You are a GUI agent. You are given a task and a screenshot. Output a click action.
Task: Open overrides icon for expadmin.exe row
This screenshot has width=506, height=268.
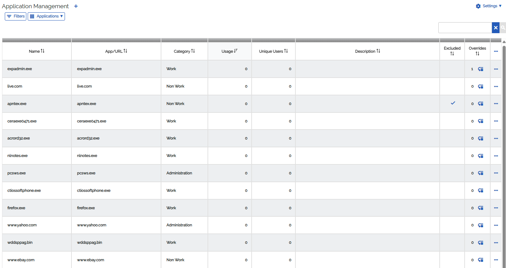tap(480, 69)
